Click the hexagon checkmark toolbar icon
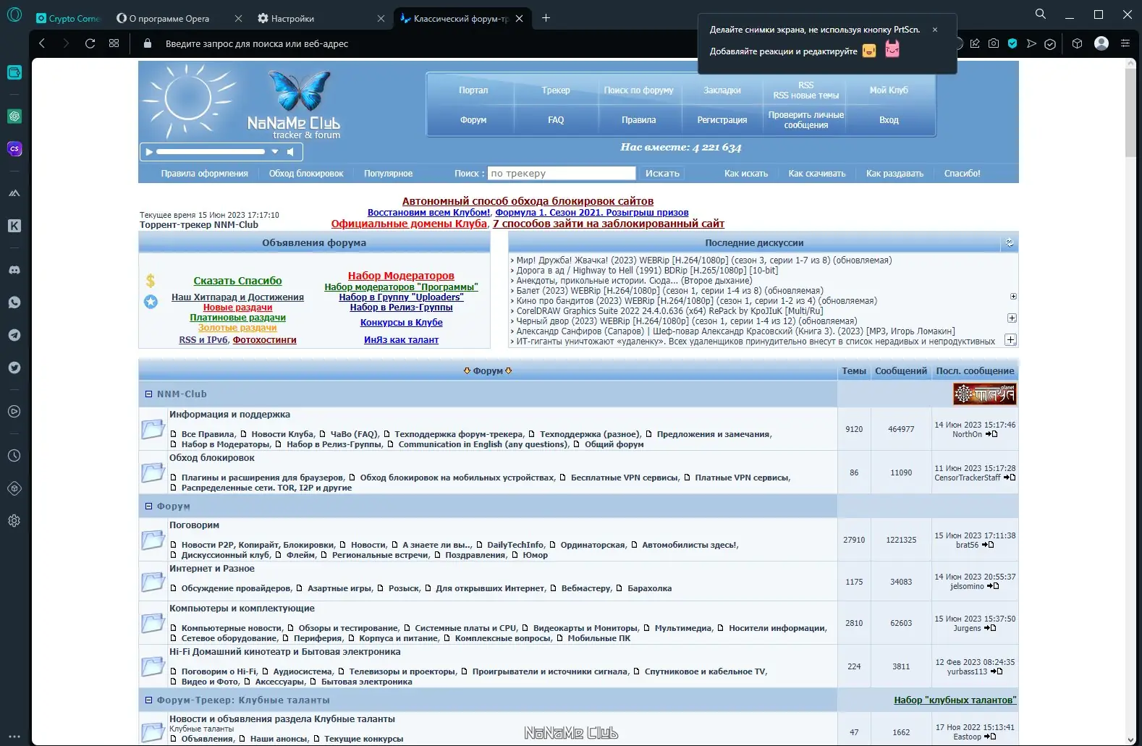Image resolution: width=1142 pixels, height=746 pixels. tap(1050, 43)
